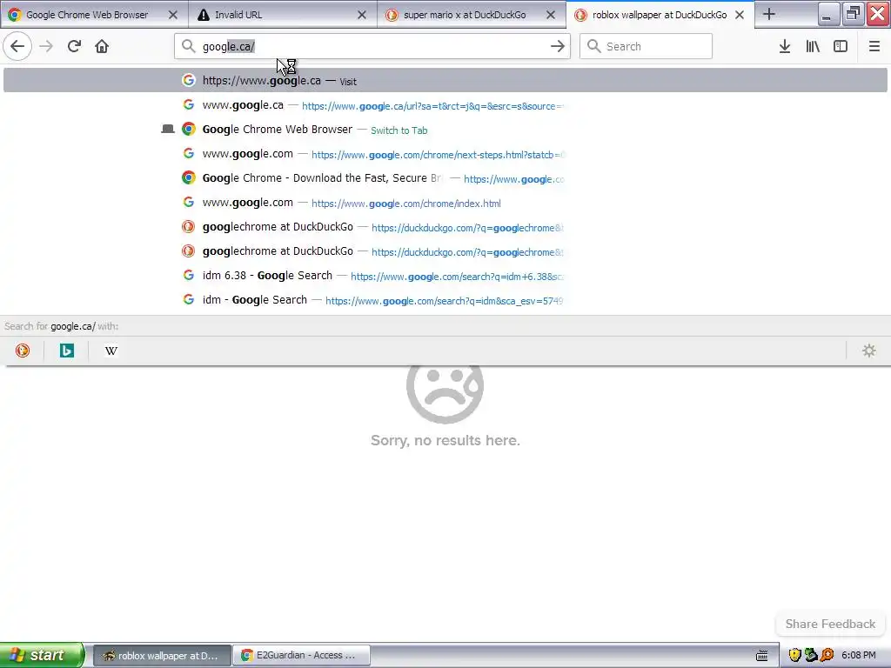Click the Share Feedback button

(x=830, y=624)
